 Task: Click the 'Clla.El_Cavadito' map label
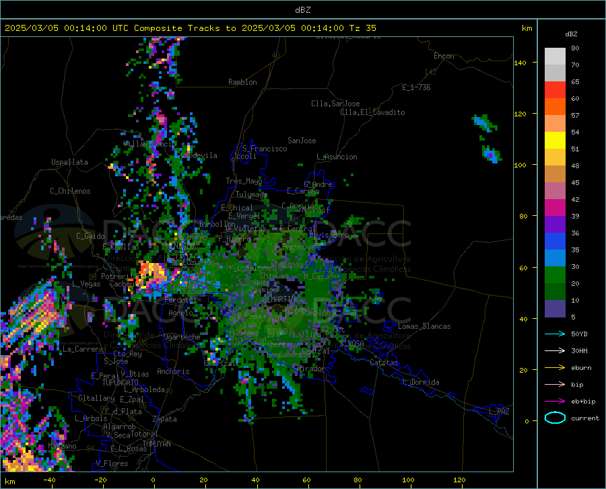tap(372, 112)
